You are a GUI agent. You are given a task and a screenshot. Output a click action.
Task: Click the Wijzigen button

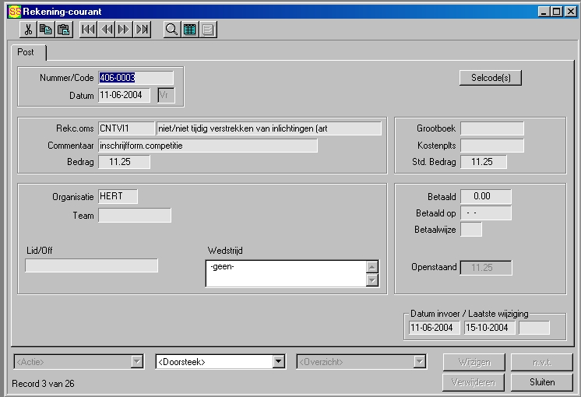pos(474,362)
